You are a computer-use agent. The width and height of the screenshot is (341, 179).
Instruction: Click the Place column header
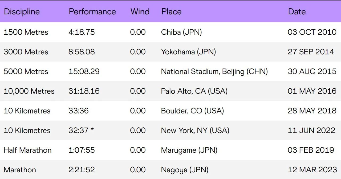(171, 12)
